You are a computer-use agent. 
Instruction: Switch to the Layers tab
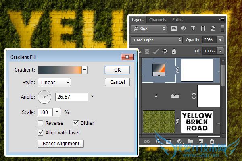tap(138, 20)
